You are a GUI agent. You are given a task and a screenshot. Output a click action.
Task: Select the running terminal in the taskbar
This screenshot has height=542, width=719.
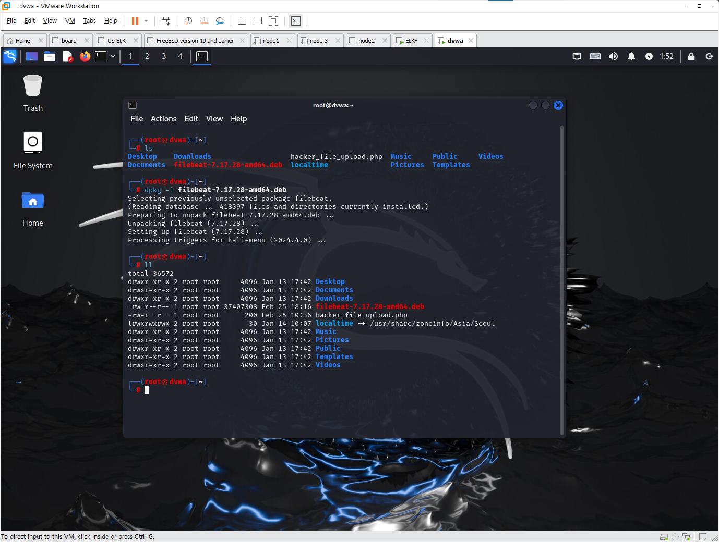(x=202, y=56)
